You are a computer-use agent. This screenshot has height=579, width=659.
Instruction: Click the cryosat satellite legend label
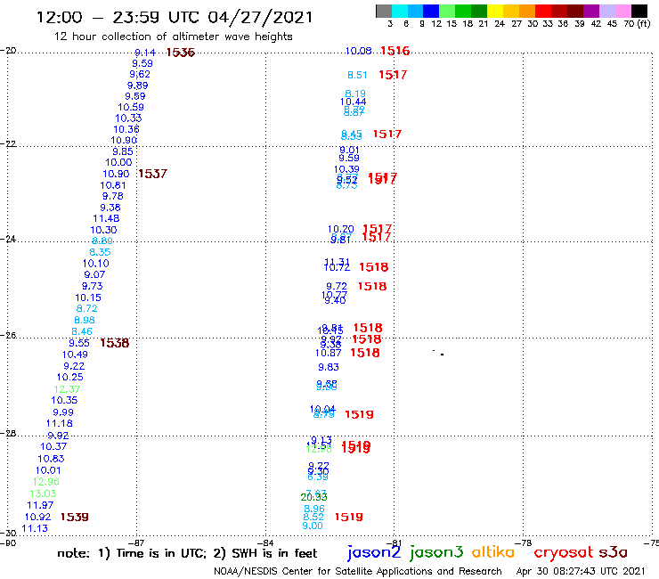pyautogui.click(x=563, y=552)
